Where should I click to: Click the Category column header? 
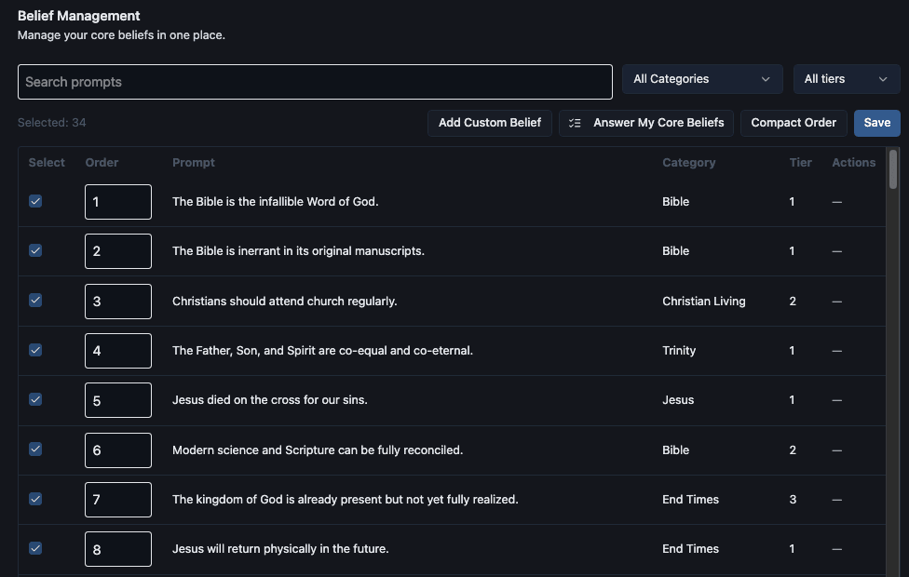tap(688, 163)
